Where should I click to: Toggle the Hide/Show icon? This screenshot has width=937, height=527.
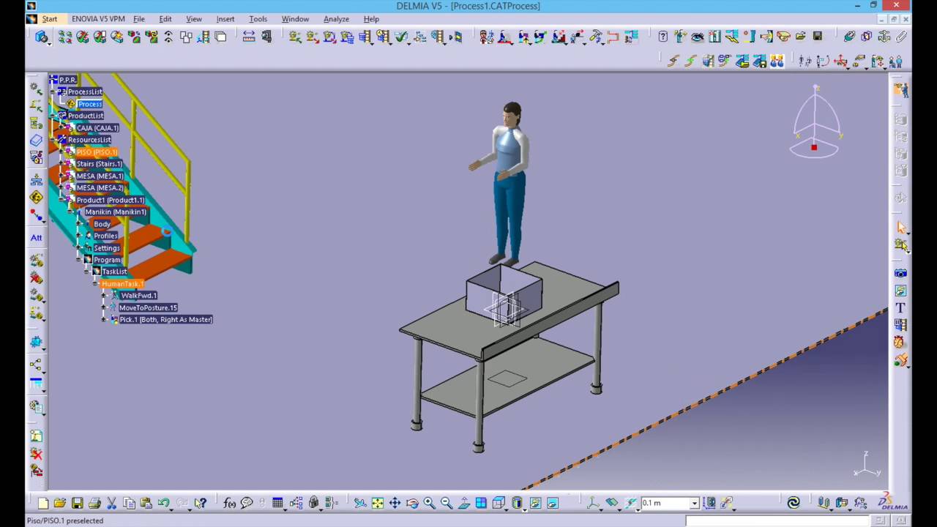coord(535,503)
